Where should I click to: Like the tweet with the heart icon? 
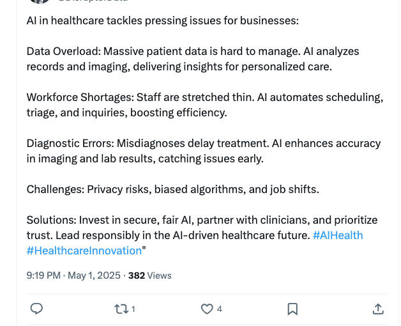(x=207, y=309)
